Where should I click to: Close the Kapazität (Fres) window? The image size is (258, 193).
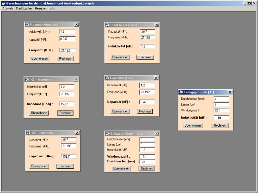156,78
